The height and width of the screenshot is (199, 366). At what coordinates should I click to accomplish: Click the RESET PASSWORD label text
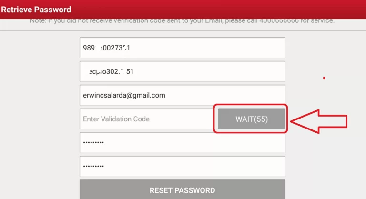click(x=183, y=190)
